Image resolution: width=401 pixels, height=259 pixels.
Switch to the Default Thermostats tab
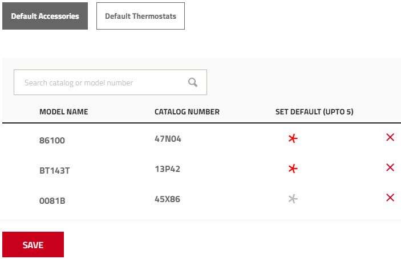tap(140, 16)
